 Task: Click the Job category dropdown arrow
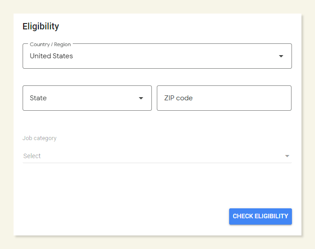[x=287, y=156]
